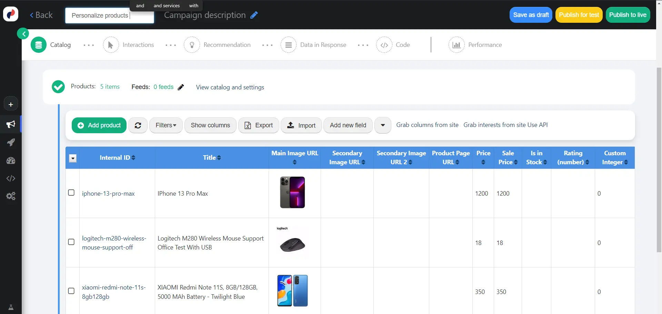Open the Interactions step
This screenshot has width=662, height=314.
129,45
